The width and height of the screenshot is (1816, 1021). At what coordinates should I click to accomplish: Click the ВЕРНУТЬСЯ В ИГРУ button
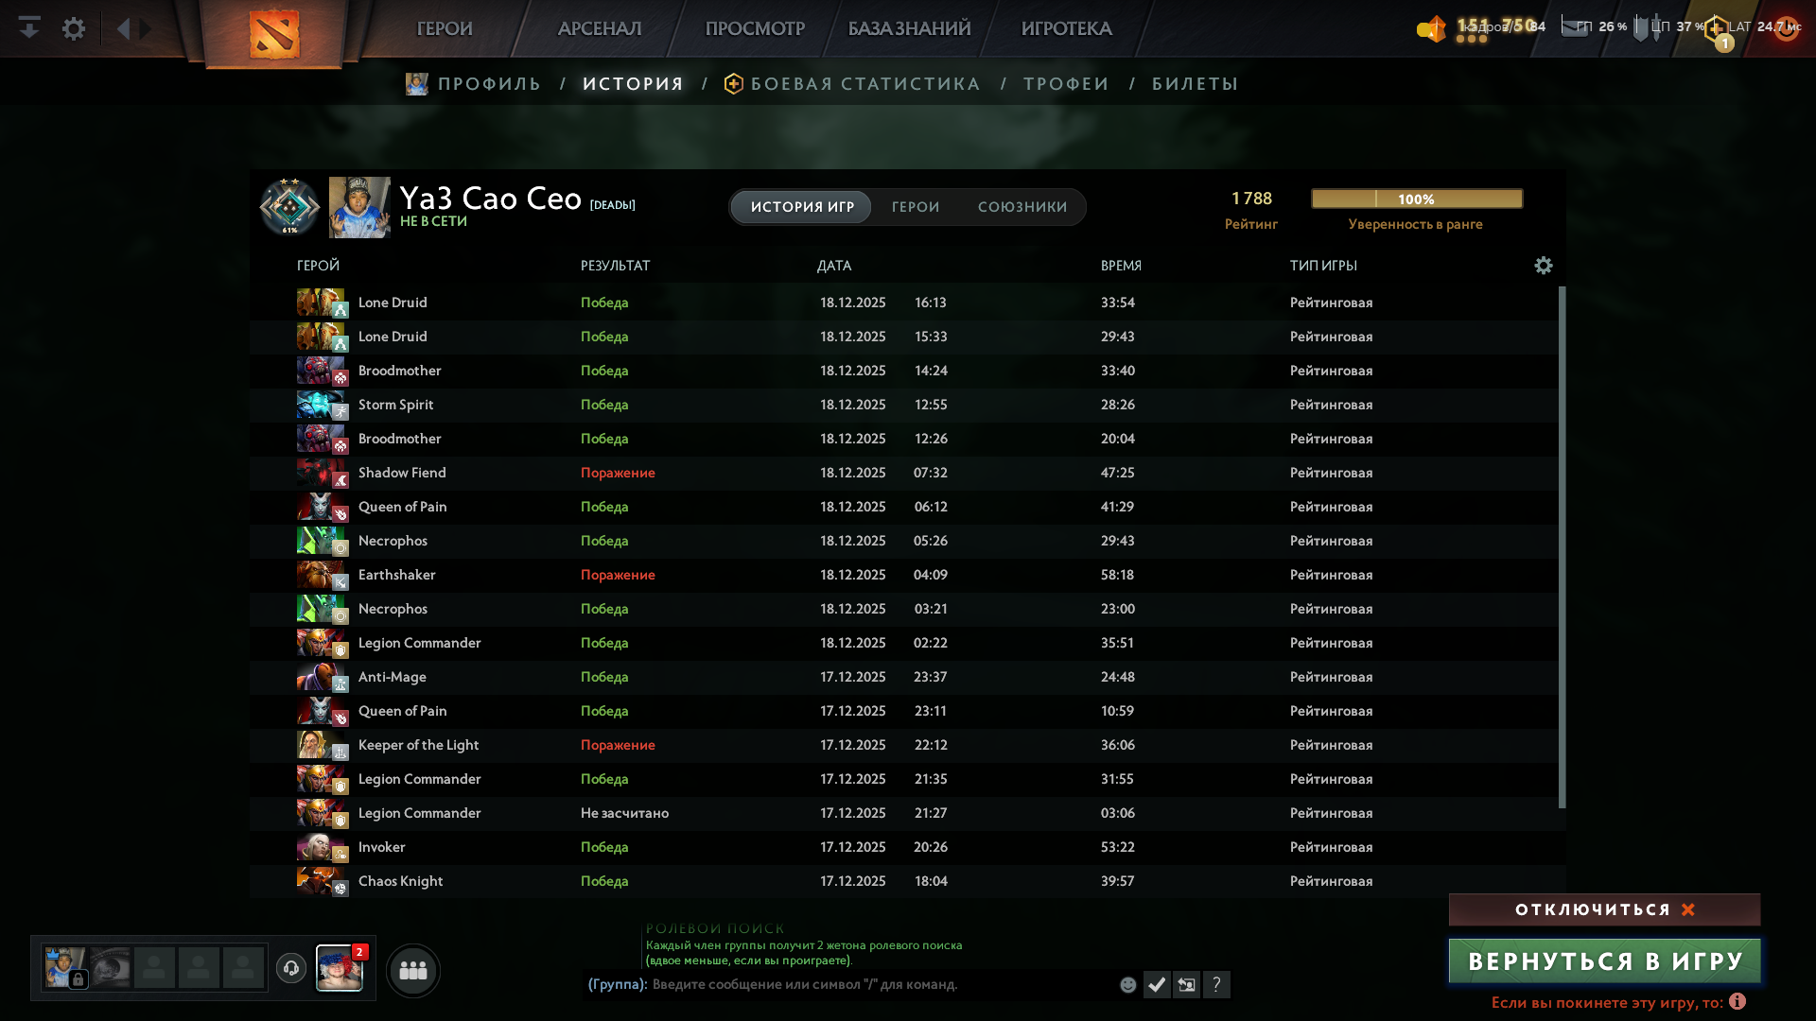(x=1604, y=961)
